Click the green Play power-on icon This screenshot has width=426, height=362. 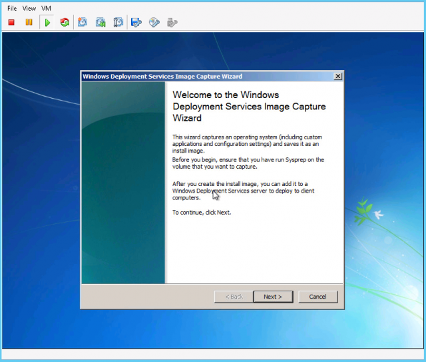(47, 22)
